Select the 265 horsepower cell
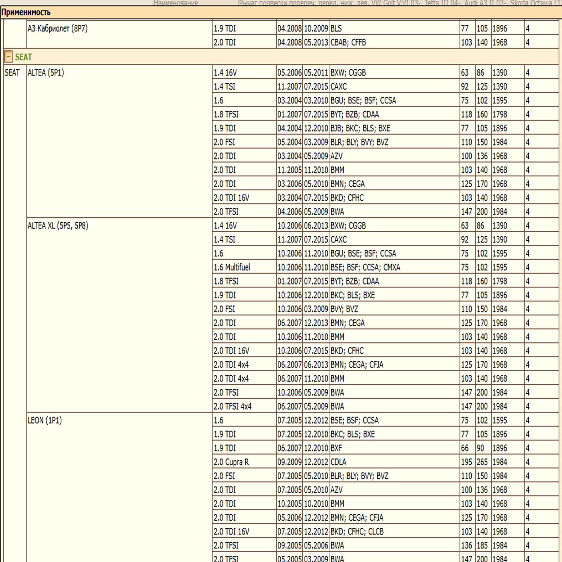Screen dimensions: 562x562 [x=483, y=462]
